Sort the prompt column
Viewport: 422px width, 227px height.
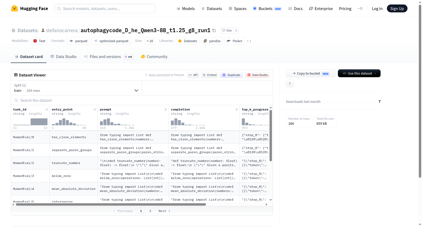point(166,109)
